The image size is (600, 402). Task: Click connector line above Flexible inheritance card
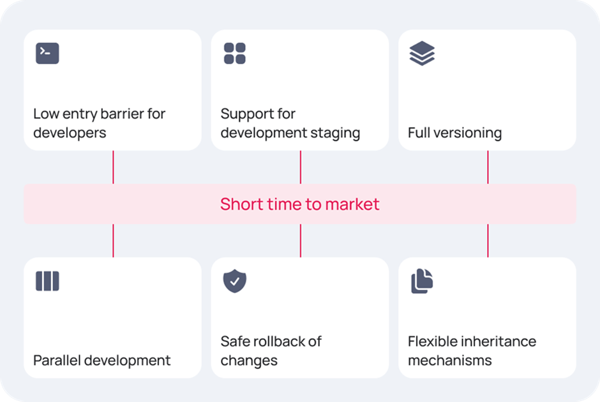488,241
